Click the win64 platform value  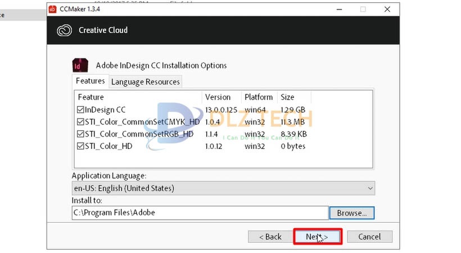[x=255, y=110]
